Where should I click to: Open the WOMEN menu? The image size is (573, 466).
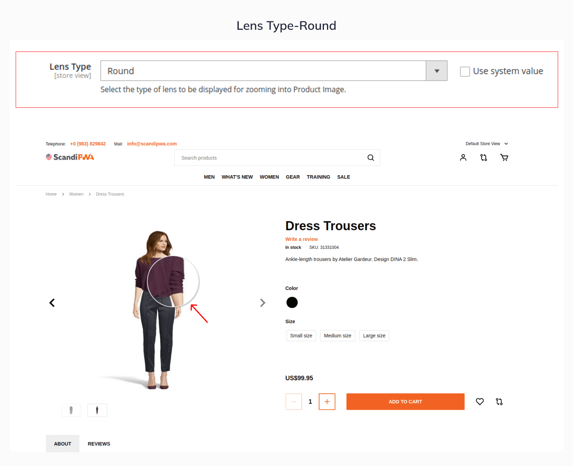(x=269, y=177)
